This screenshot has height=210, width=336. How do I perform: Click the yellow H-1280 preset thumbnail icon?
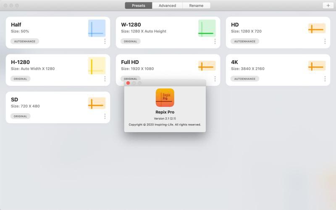[97, 66]
